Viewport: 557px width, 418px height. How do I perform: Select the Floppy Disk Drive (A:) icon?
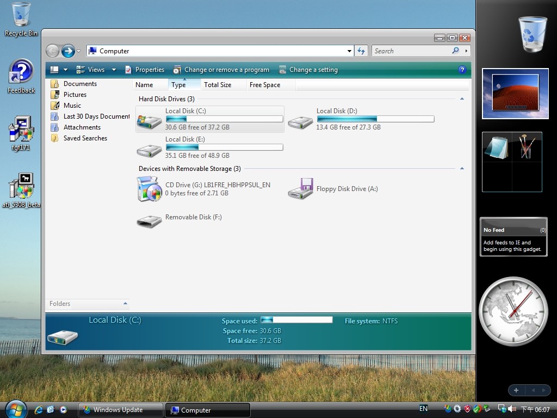[x=300, y=189]
